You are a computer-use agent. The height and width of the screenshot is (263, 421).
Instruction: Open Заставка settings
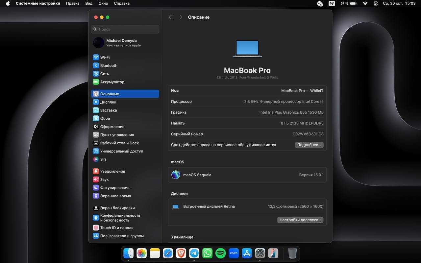(125, 110)
